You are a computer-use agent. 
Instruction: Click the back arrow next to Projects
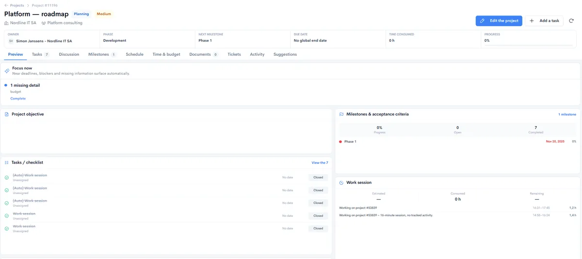pyautogui.click(x=6, y=5)
